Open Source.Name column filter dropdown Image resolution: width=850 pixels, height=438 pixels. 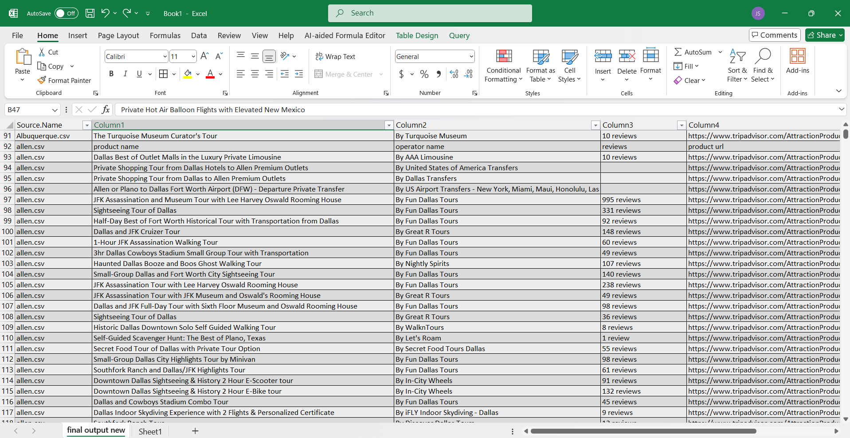coord(87,125)
